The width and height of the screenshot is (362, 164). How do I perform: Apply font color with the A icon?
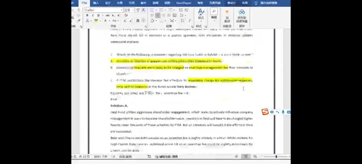tap(105, 21)
